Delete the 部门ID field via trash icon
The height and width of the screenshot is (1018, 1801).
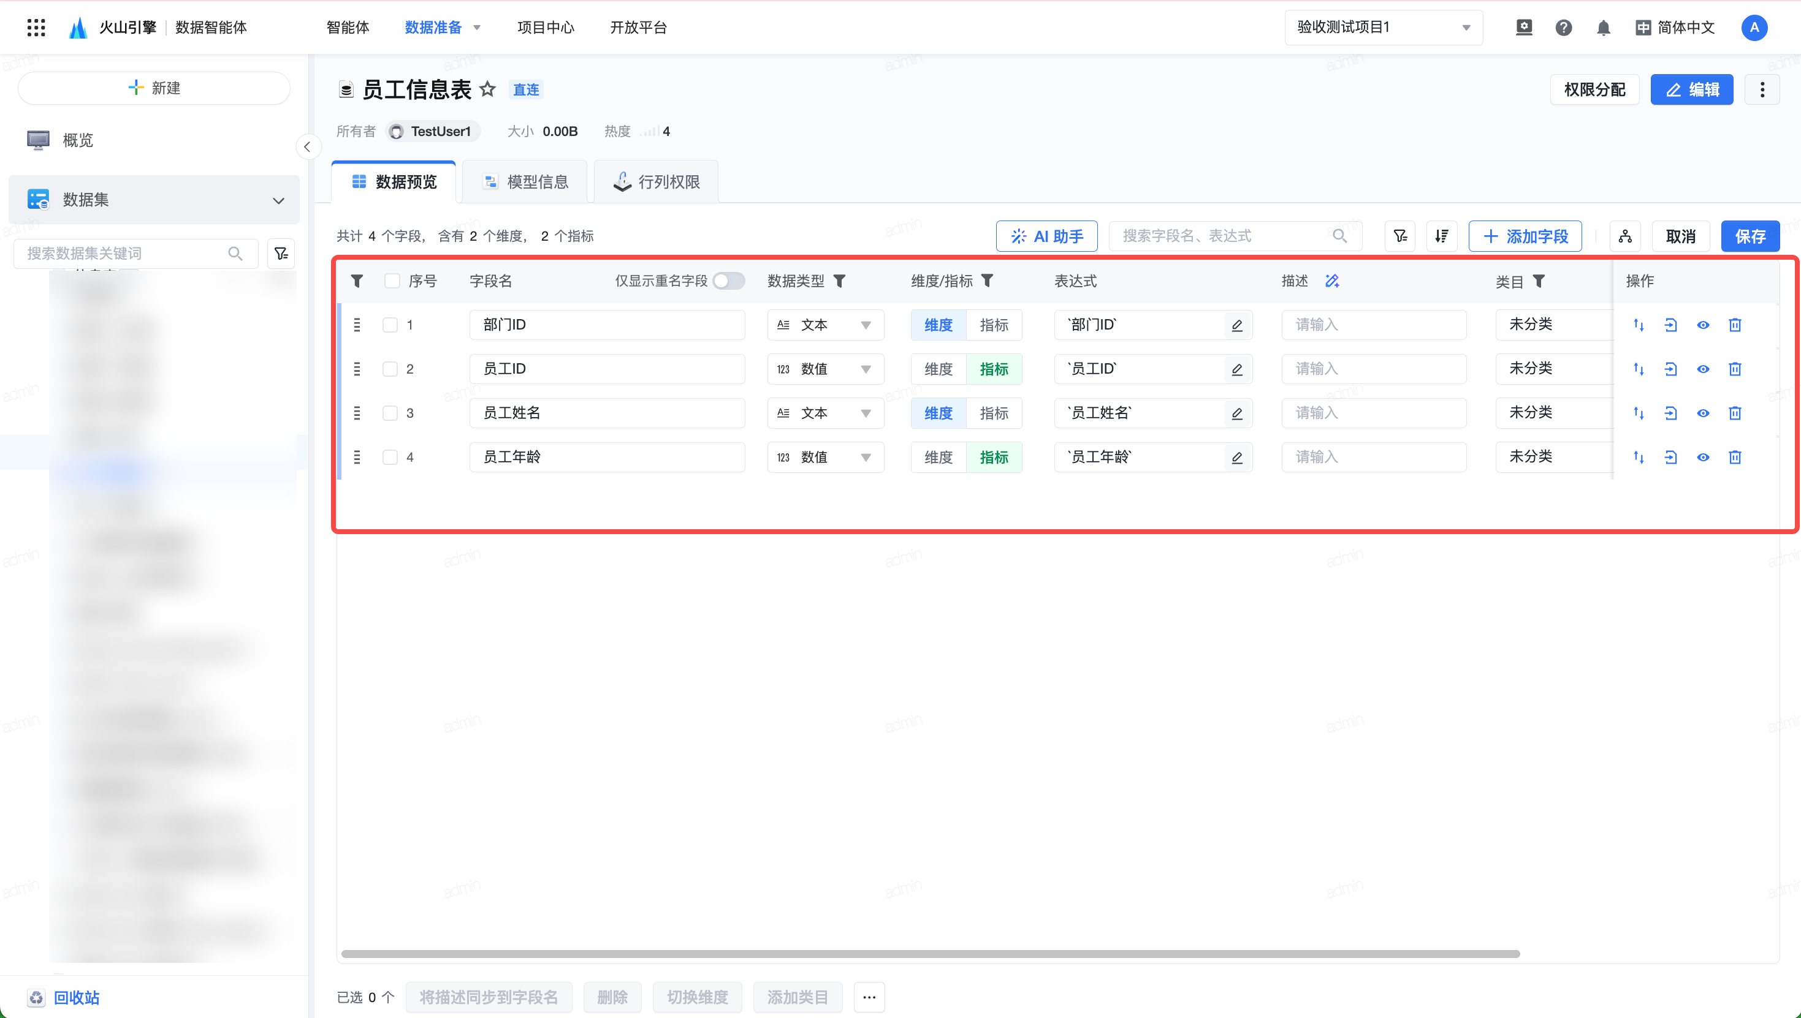click(x=1735, y=325)
